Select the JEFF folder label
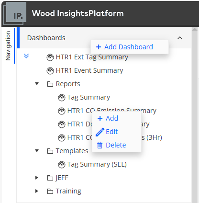This screenshot has width=199, height=203. (62, 178)
